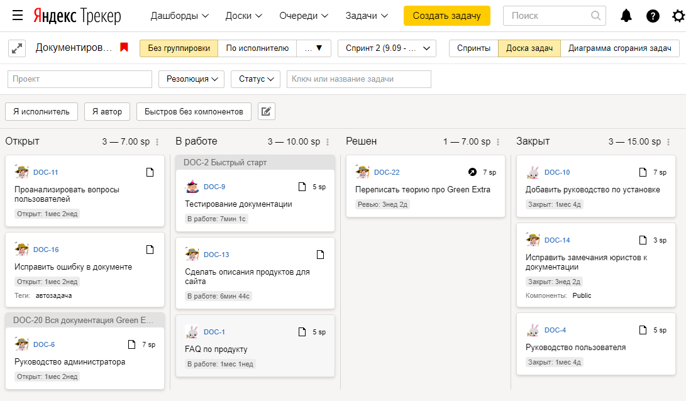Click the document icon on DOC-14 card
This screenshot has height=401, width=686.
[643, 240]
